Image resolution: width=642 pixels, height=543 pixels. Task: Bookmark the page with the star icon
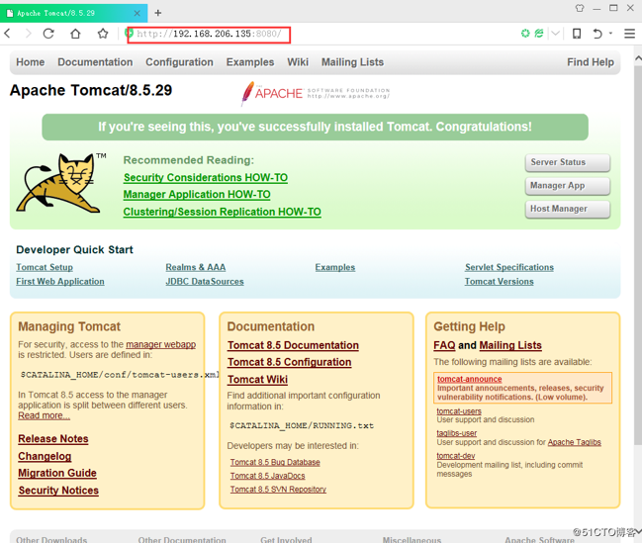103,34
